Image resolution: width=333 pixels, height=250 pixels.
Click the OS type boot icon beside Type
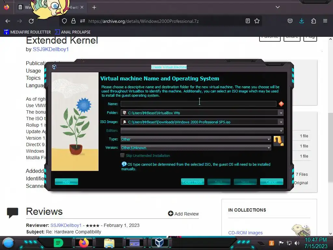278,141
